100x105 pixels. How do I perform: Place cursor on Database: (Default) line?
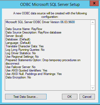[x=18, y=39]
